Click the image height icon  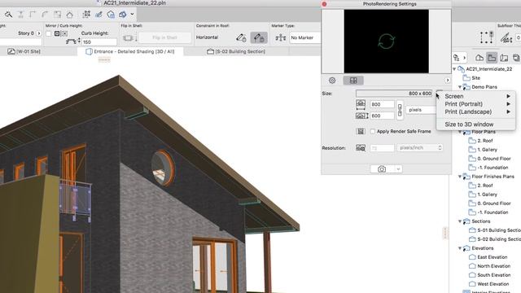click(361, 116)
